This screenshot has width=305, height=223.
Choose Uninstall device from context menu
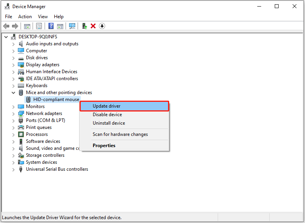coord(124,123)
